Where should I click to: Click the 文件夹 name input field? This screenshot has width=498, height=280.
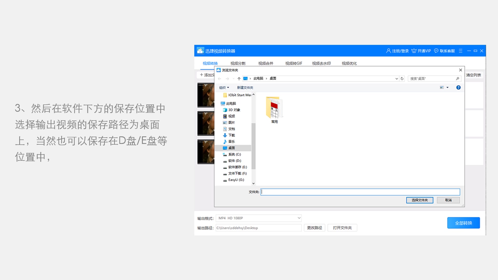360,192
